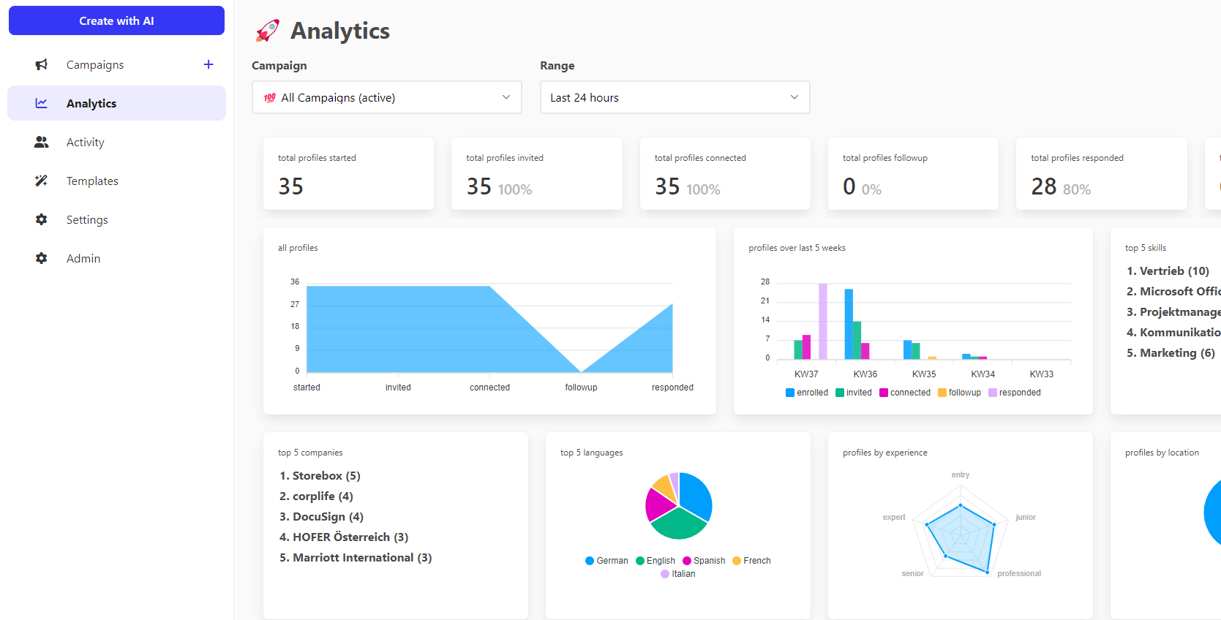Toggle Spanish in languages legend
The width and height of the screenshot is (1221, 620).
click(704, 561)
